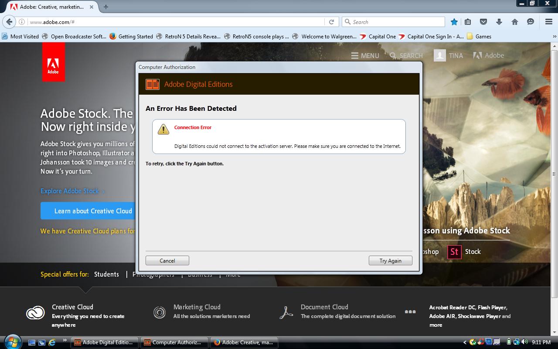Click the Try Again button in the dialog
The width and height of the screenshot is (558, 349).
[390, 260]
